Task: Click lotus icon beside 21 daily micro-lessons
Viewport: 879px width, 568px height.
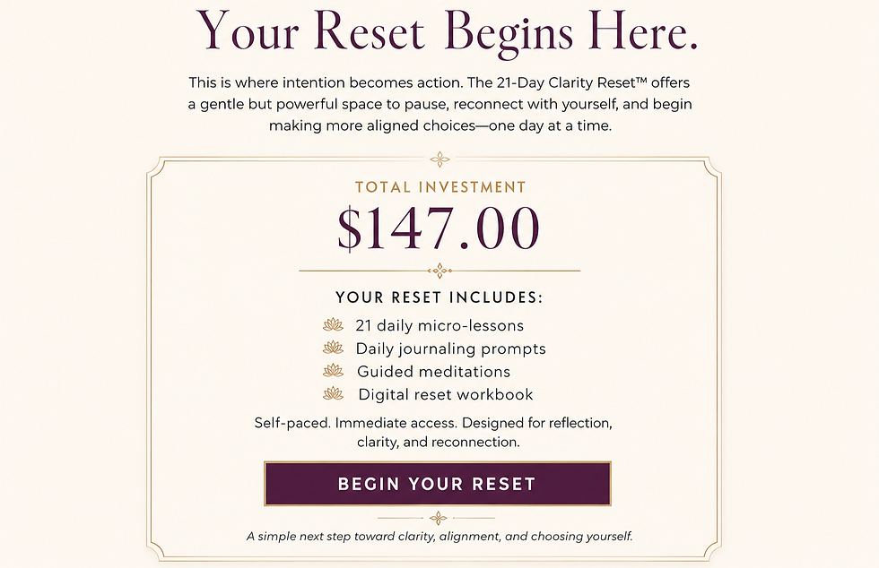Action: tap(333, 325)
